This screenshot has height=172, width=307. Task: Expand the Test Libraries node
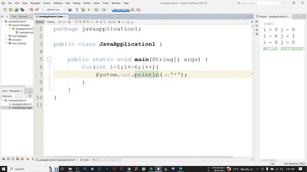coord(6,43)
